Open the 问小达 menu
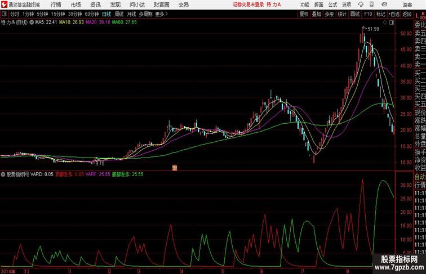The width and height of the screenshot is (426, 274). pyautogui.click(x=137, y=5)
